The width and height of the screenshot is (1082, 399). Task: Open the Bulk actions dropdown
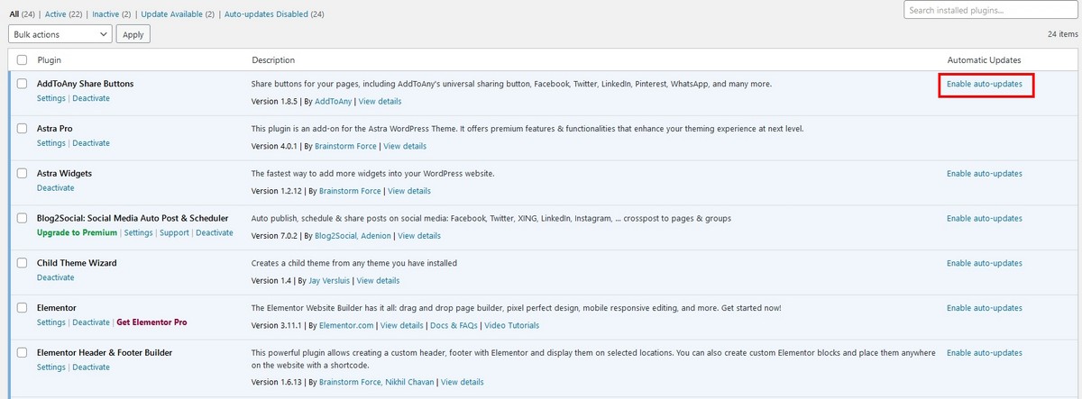click(x=60, y=34)
